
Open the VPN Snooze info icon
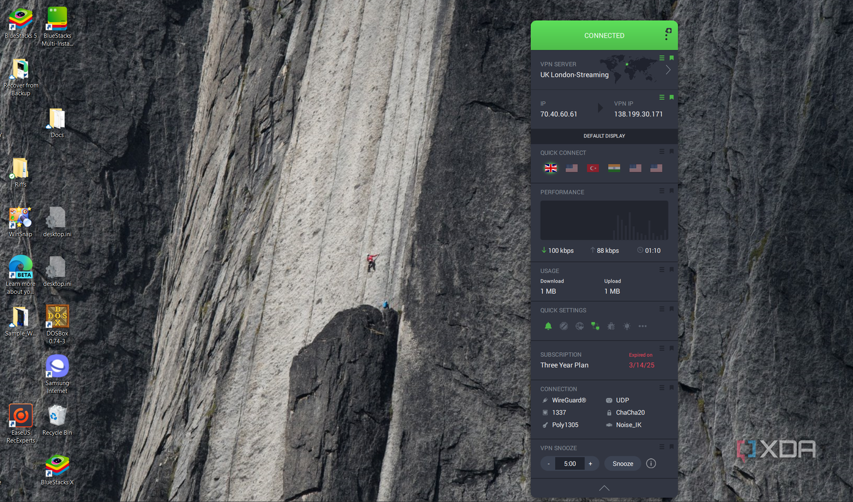pos(651,463)
